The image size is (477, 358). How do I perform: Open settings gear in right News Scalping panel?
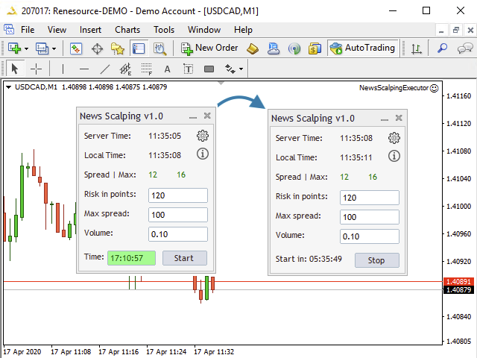tap(394, 138)
